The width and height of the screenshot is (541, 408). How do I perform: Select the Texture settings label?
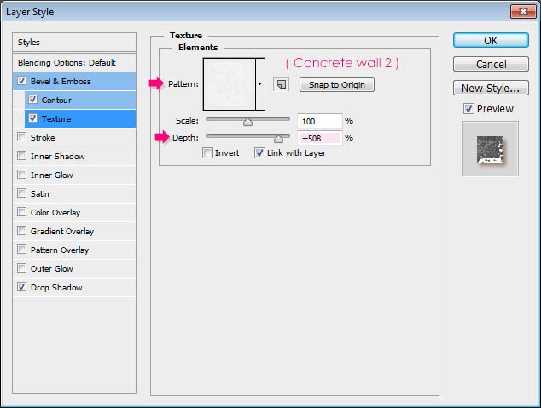tap(56, 118)
